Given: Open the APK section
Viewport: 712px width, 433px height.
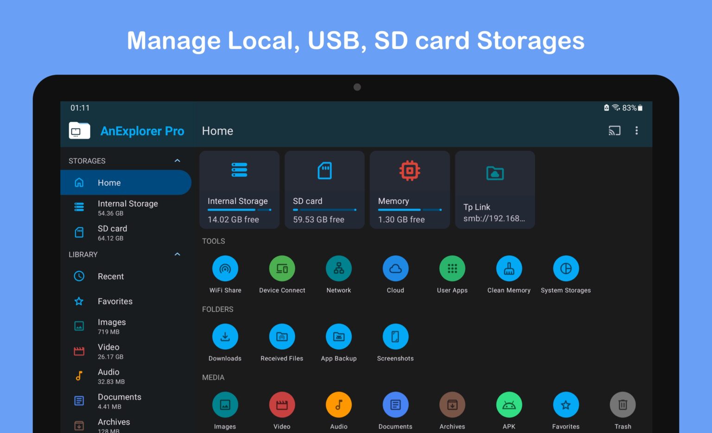Looking at the screenshot, I should click(x=509, y=404).
